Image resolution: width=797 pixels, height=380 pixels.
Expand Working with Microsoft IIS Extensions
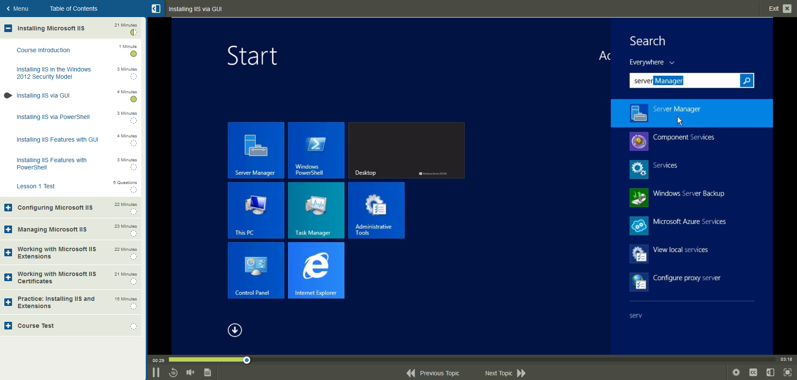(x=8, y=252)
